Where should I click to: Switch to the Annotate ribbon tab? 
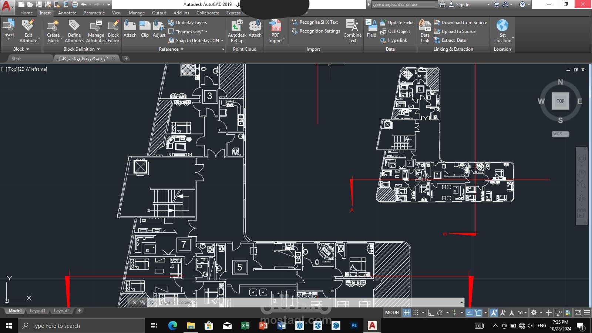tap(67, 13)
